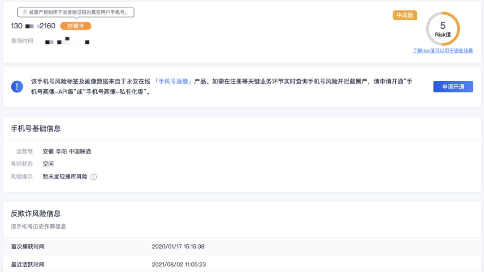This screenshot has height=272, width=484.
Task: Click the 手机号基础信息 section heading
Action: point(36,128)
